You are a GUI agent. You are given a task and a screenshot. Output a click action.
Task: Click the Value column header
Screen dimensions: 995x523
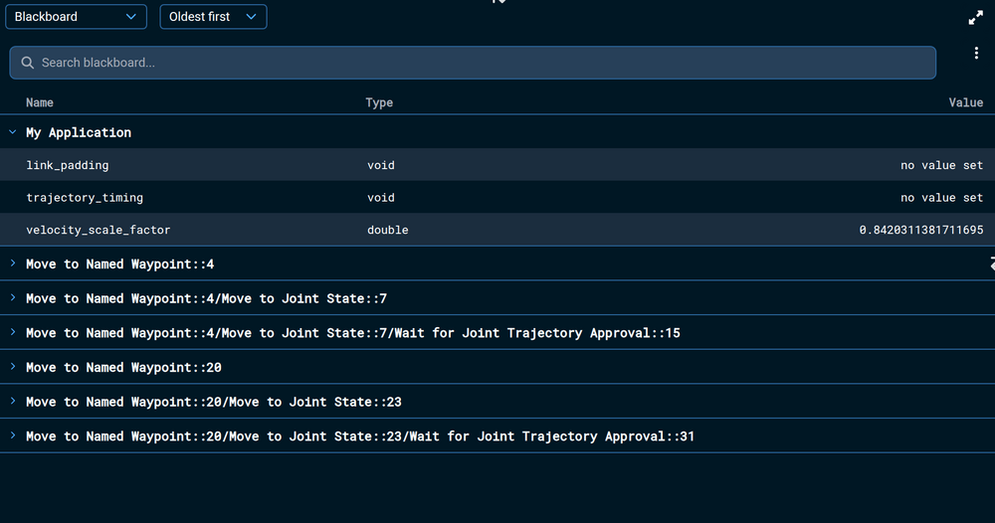point(966,102)
